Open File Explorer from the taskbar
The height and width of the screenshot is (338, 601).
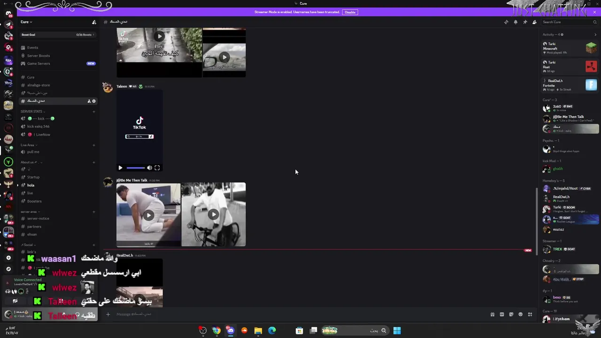(258, 330)
